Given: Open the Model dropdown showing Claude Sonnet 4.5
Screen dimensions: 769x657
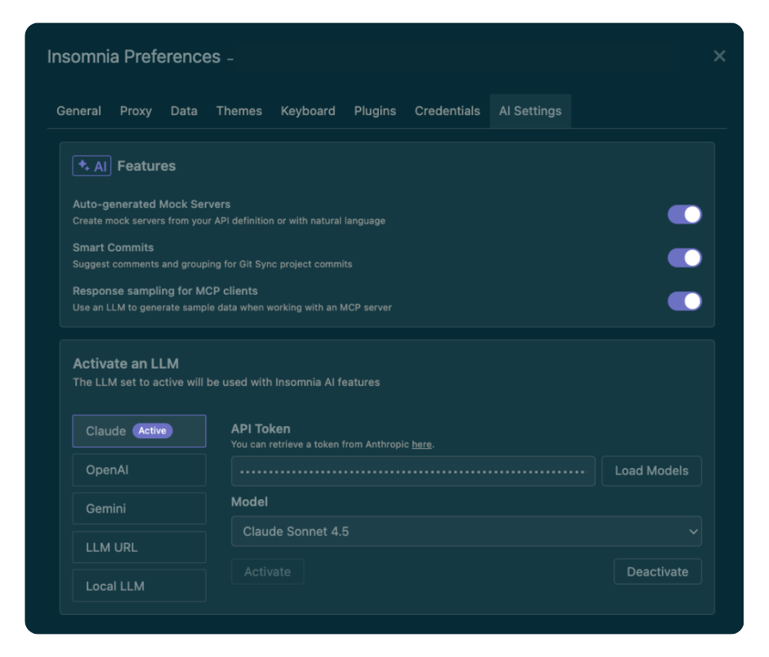Looking at the screenshot, I should [466, 532].
